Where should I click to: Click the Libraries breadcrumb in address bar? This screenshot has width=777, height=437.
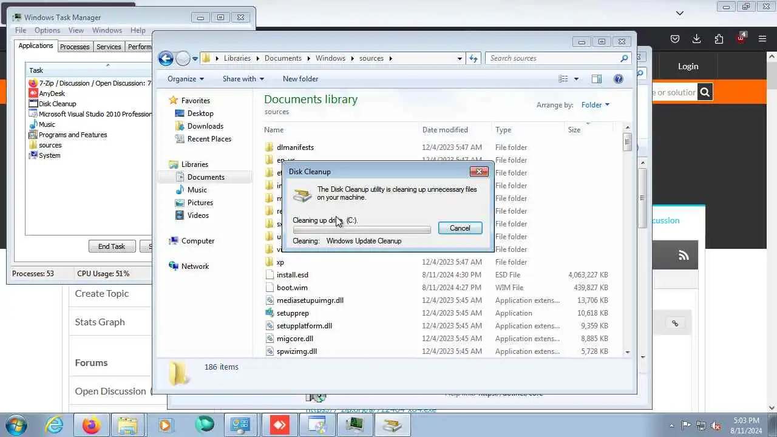[x=237, y=59]
